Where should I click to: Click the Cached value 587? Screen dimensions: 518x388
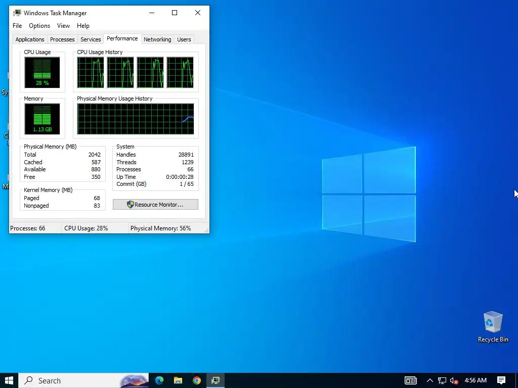pos(96,162)
